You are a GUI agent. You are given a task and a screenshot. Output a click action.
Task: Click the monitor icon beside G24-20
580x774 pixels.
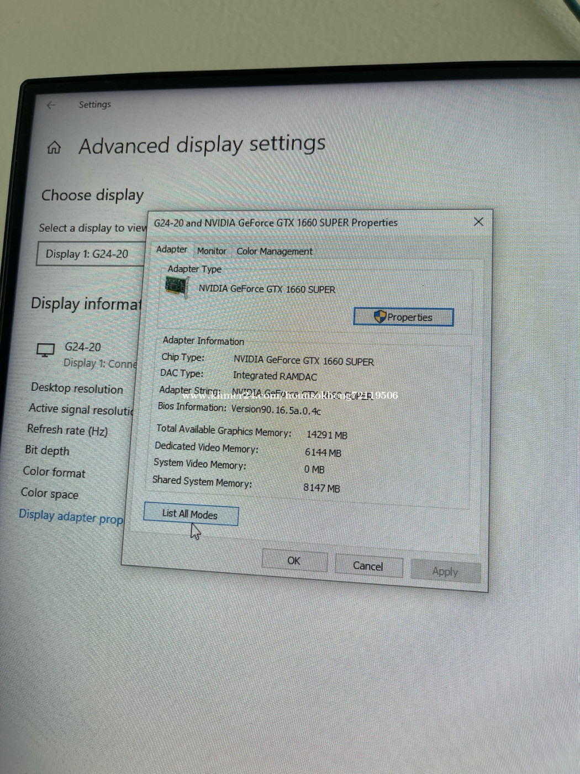click(45, 350)
